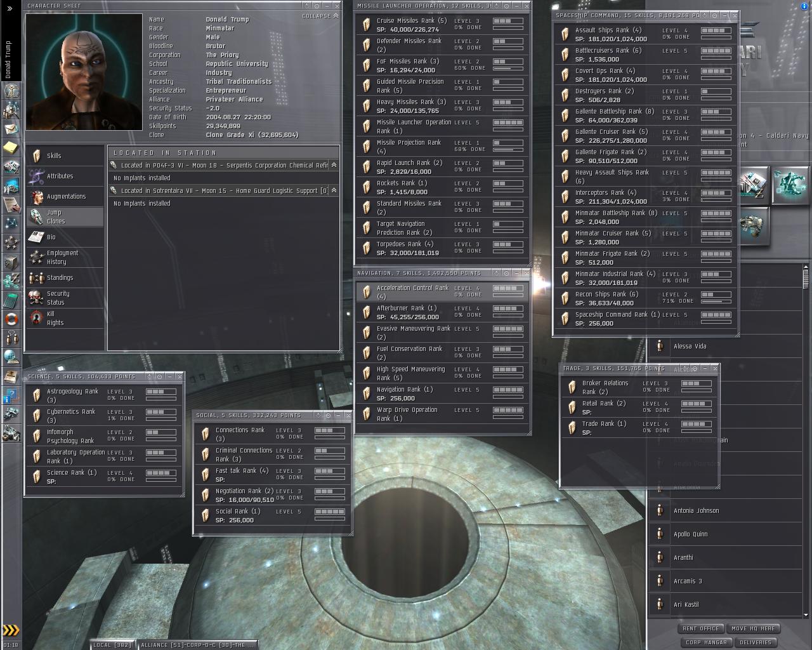Click the Donald Trump character portrait
Viewport: 812px width, 650px height.
point(84,72)
